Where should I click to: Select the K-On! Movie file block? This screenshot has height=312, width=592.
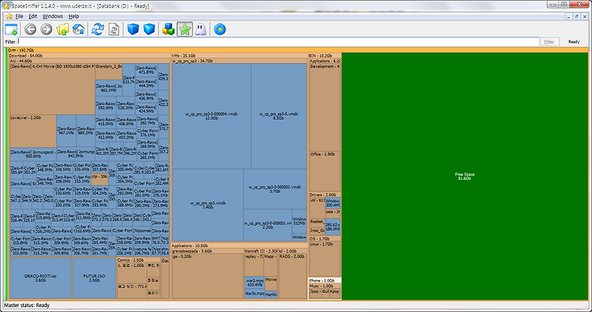click(x=53, y=89)
